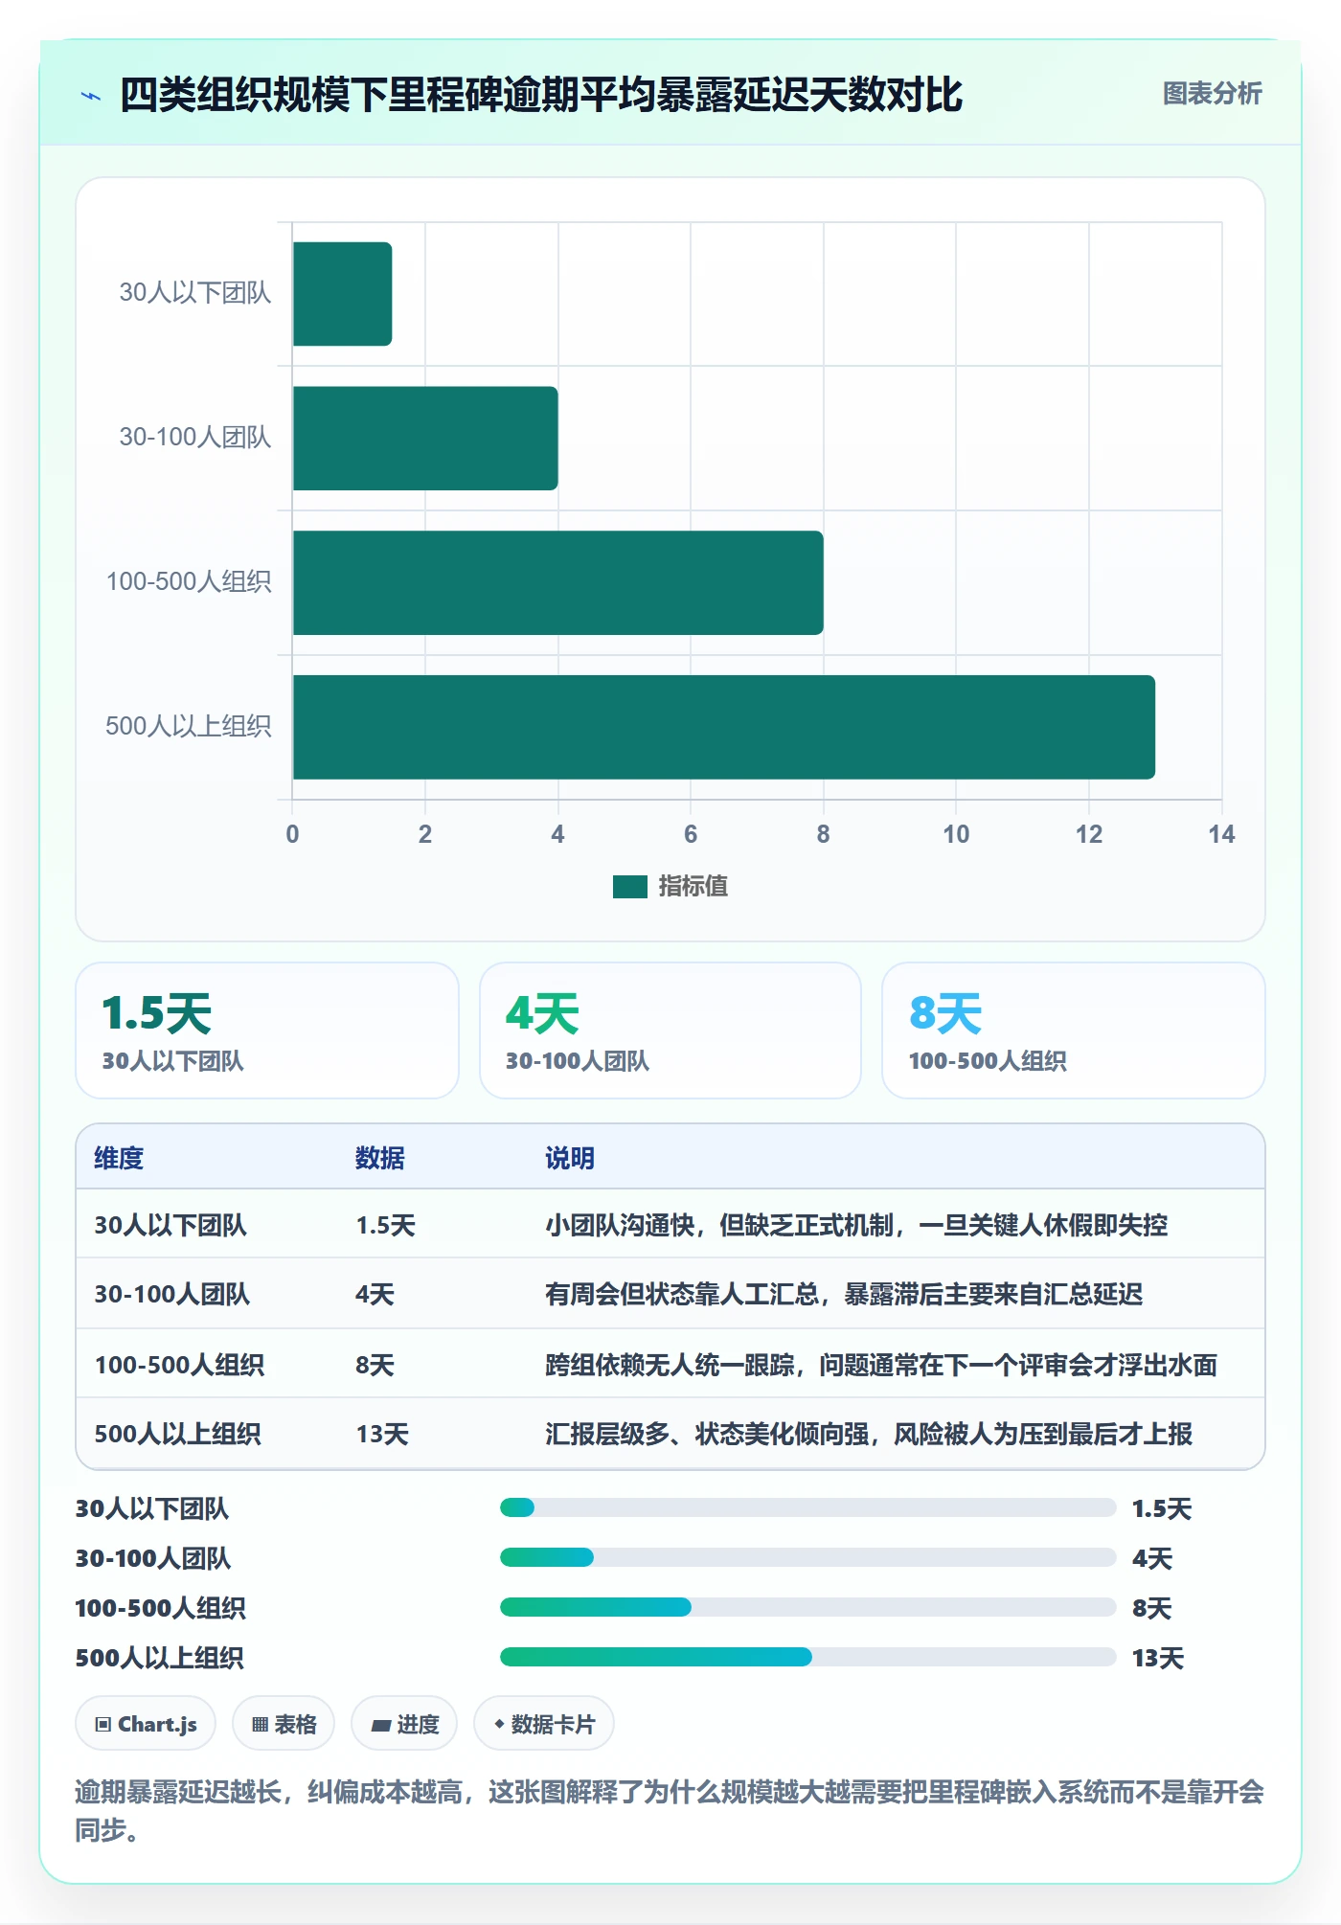Click the x-axis tick label 10
The width and height of the screenshot is (1341, 1925).
coord(956,834)
